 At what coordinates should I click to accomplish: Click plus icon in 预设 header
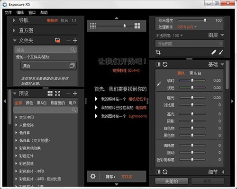[x=75, y=94]
